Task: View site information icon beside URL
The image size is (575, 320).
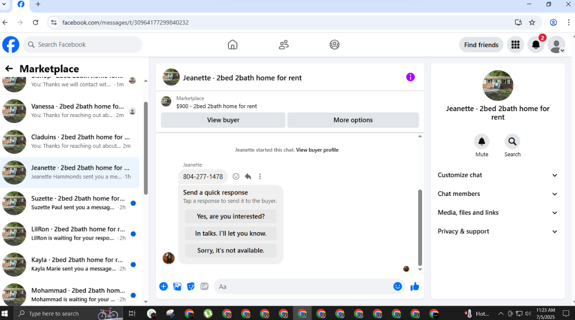Action: [54, 22]
